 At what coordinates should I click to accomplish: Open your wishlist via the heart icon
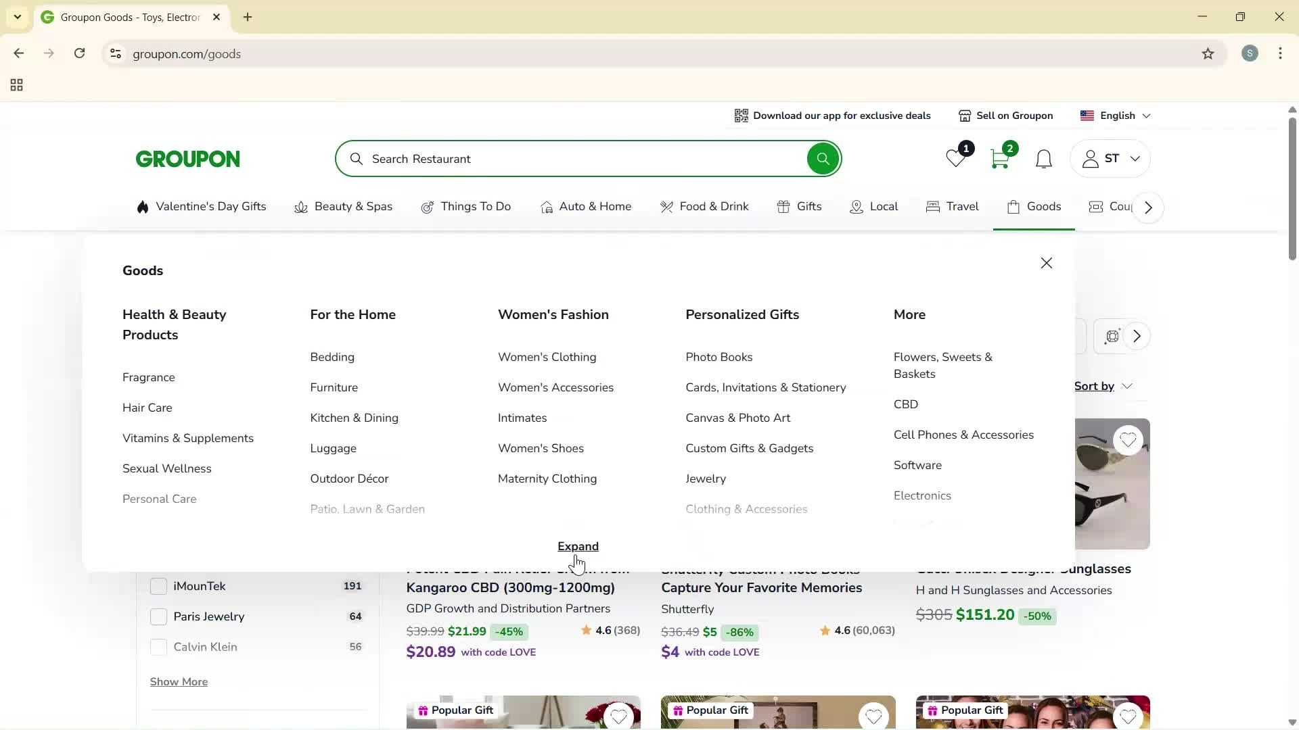pyautogui.click(x=954, y=159)
